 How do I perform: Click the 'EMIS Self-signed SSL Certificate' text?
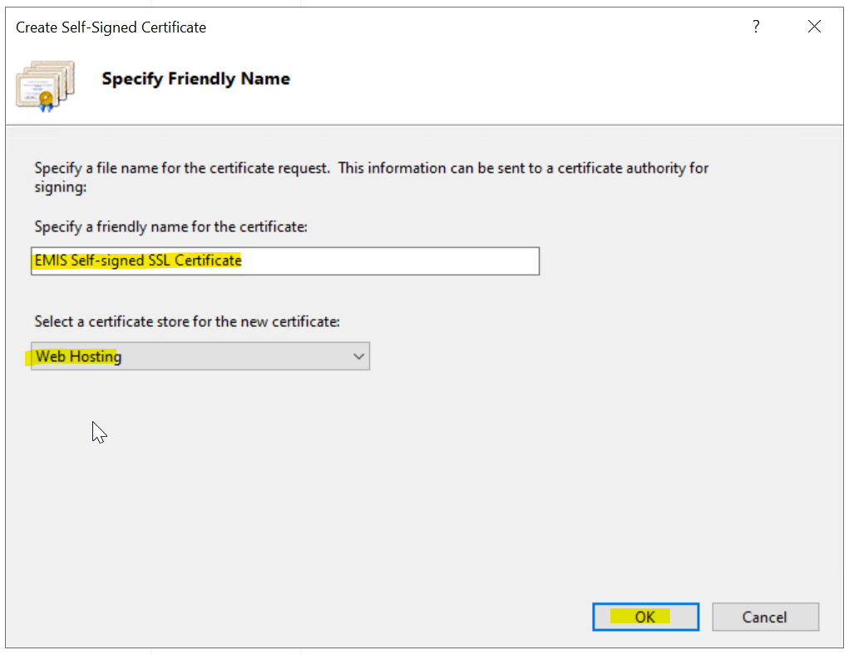138,261
